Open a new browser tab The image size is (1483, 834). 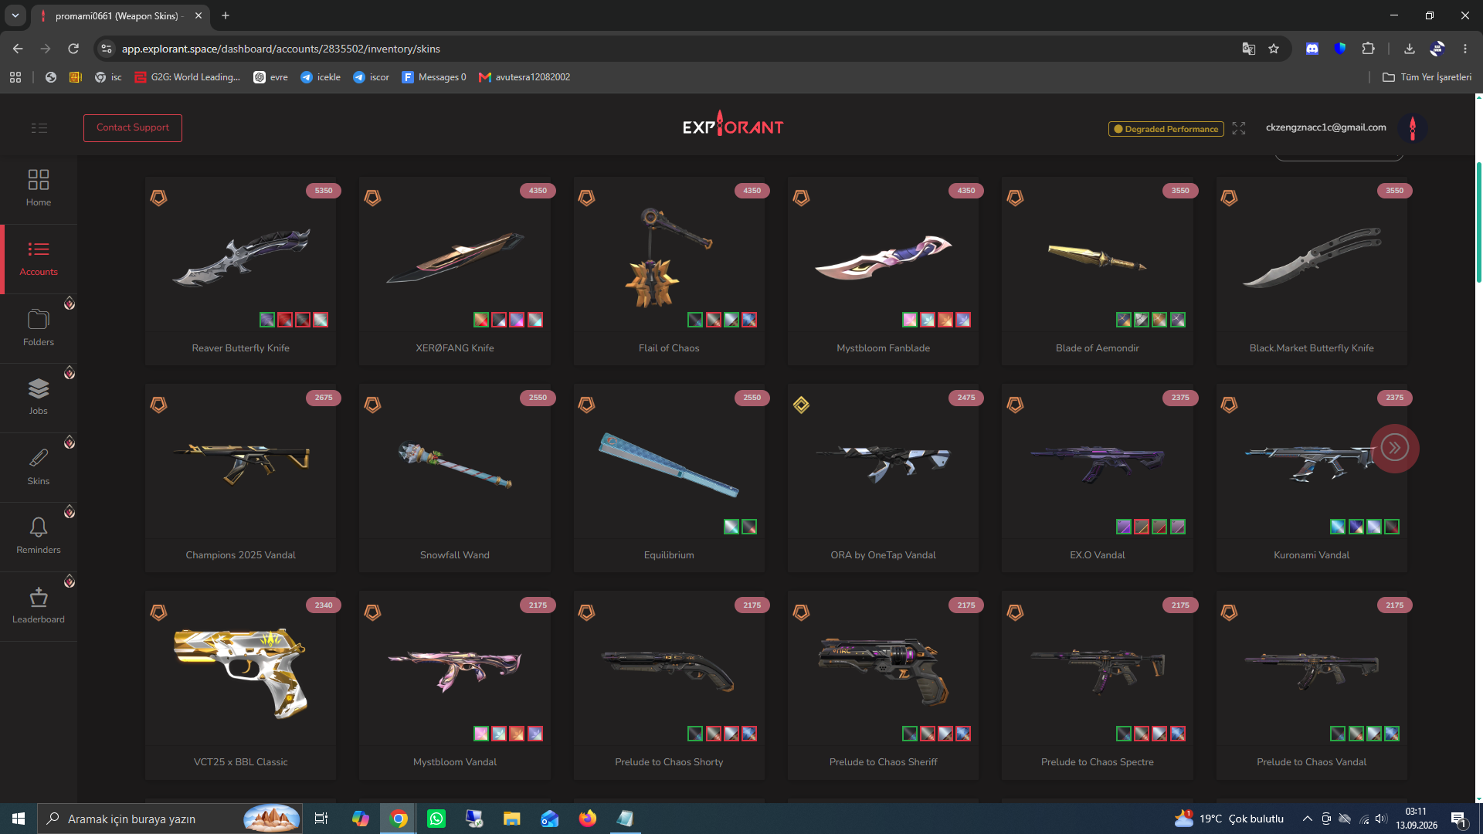click(226, 15)
